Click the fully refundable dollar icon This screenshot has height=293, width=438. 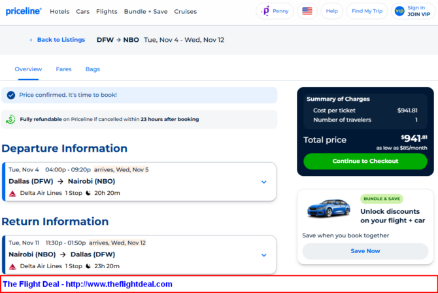[x=10, y=120]
